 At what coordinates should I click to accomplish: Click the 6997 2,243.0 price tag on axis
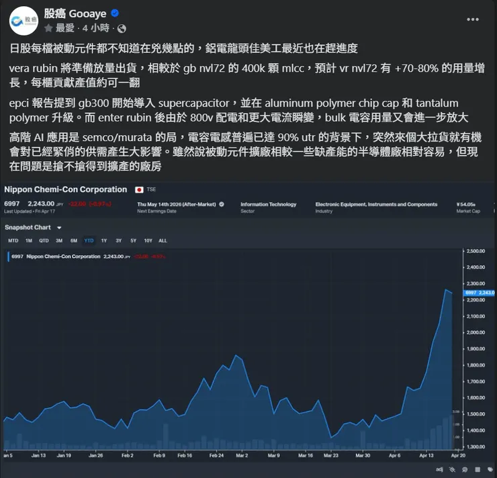point(480,293)
